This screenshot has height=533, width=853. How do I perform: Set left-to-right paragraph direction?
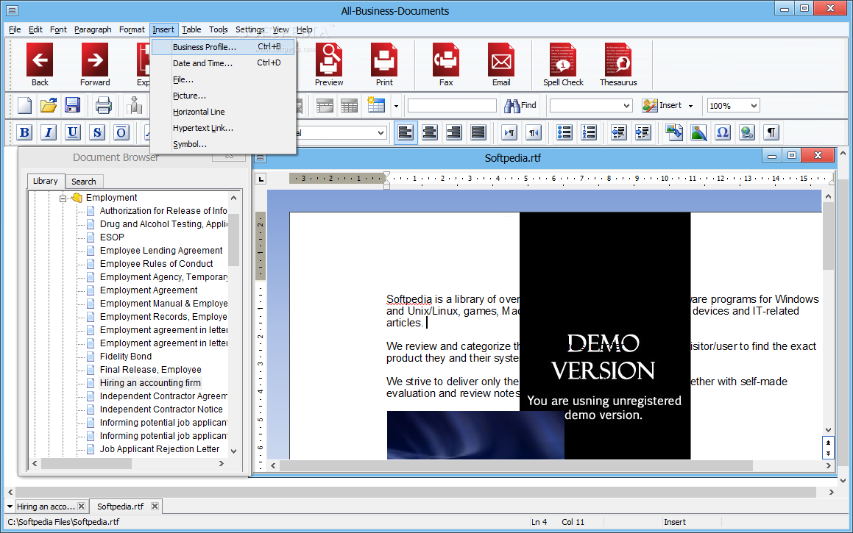coord(510,132)
